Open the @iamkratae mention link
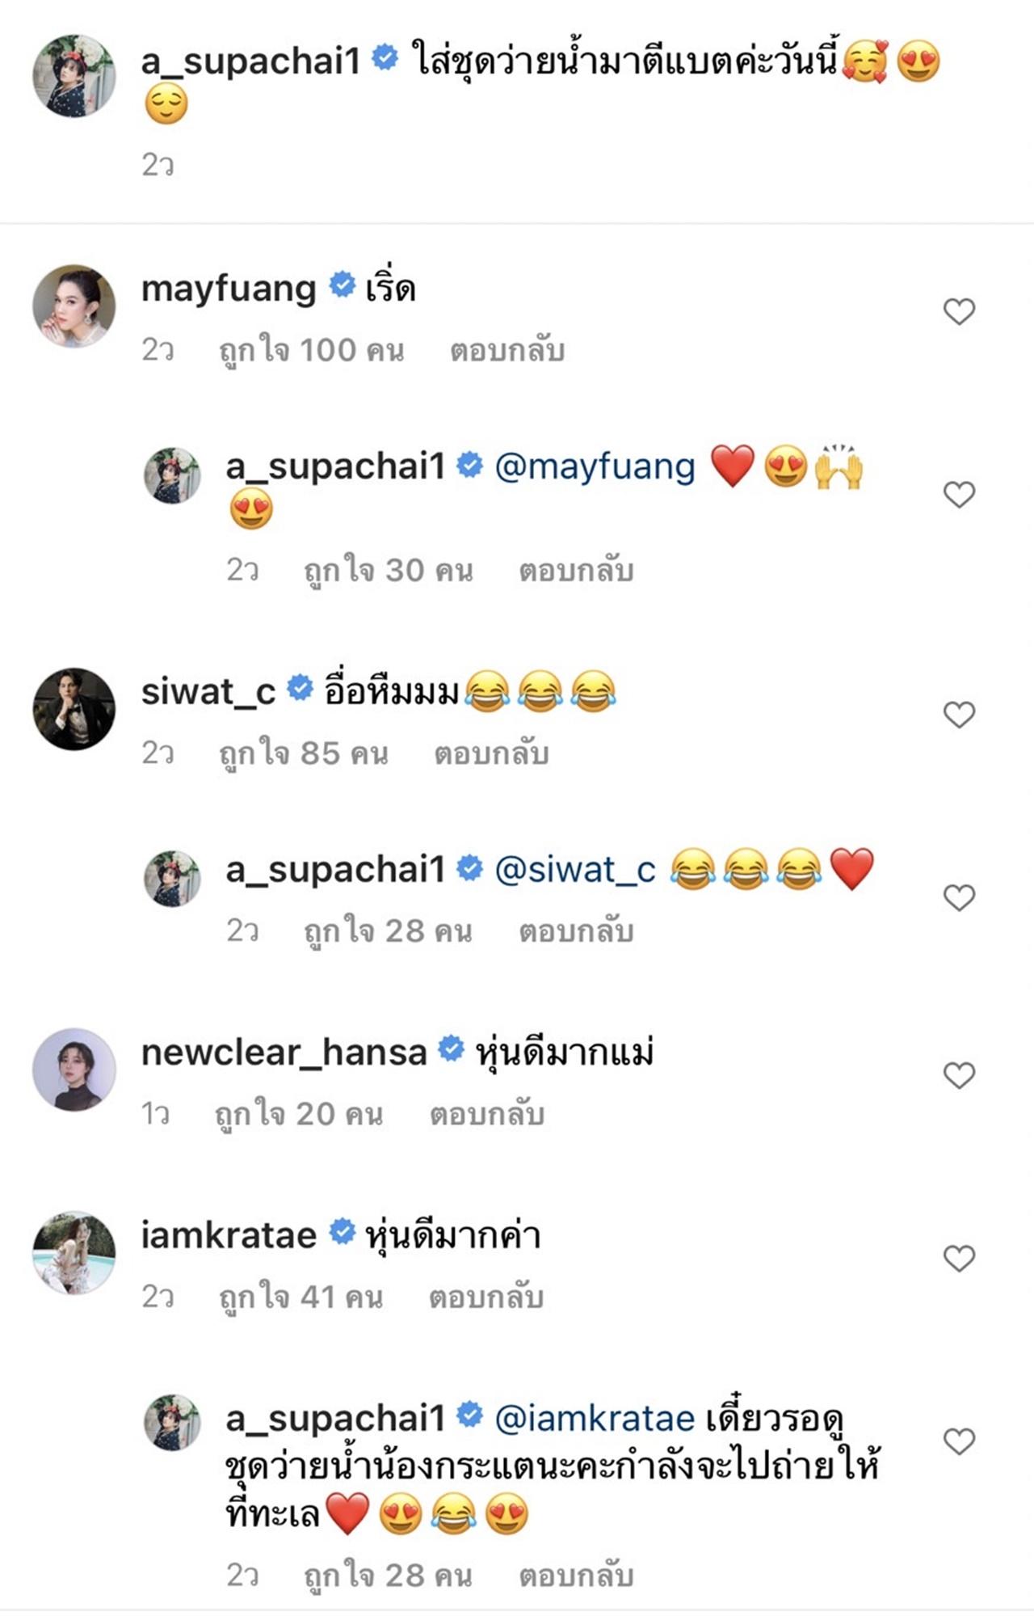Image resolution: width=1034 pixels, height=1616 pixels. [x=594, y=1418]
